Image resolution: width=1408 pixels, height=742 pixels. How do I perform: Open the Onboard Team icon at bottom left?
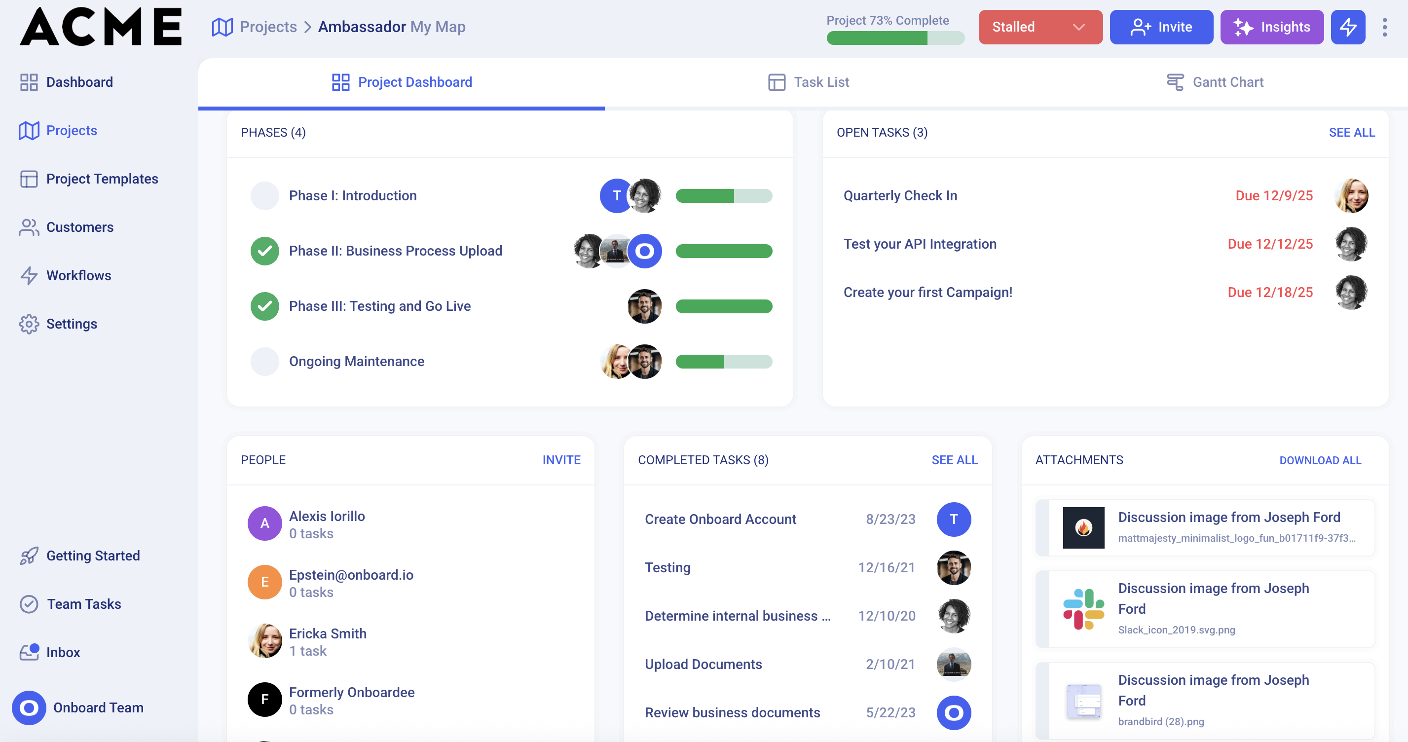click(x=29, y=707)
